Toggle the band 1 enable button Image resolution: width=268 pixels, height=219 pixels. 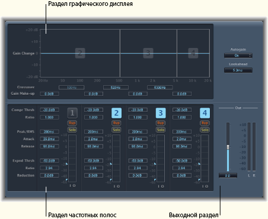click(72, 113)
